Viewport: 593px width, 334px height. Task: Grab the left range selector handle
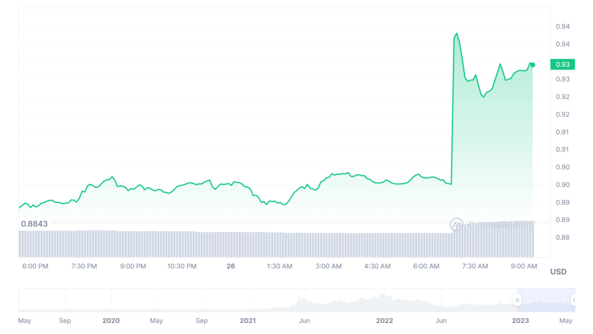(x=517, y=300)
